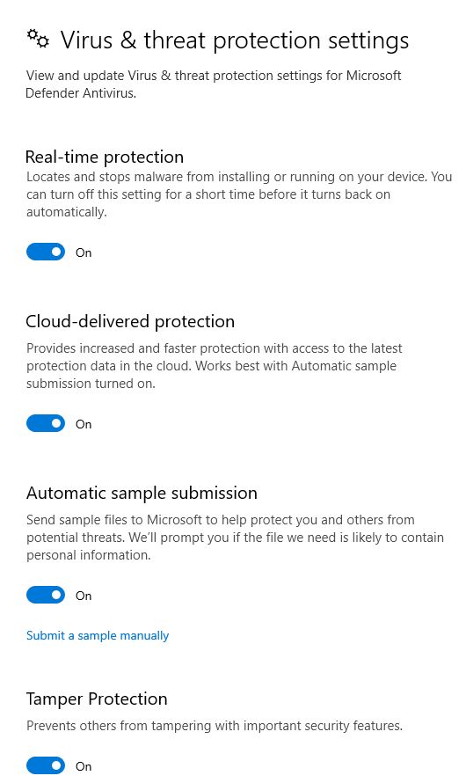Click the On label beside Cloud-delivered protection toggle
466x783 pixels.
click(84, 424)
